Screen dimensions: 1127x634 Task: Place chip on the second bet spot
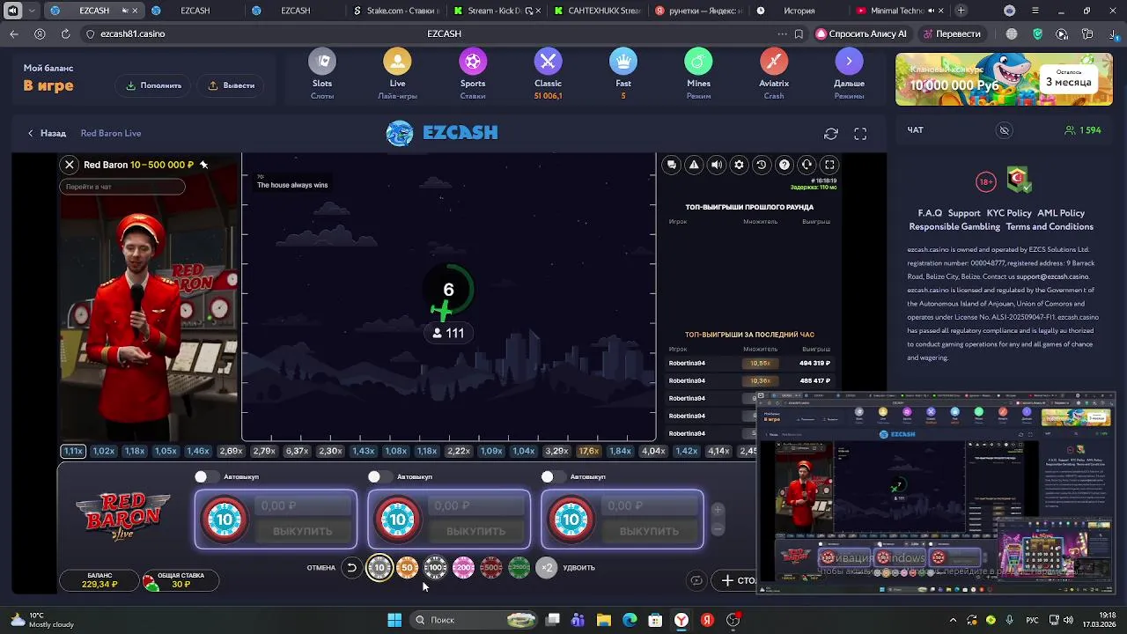(x=398, y=520)
